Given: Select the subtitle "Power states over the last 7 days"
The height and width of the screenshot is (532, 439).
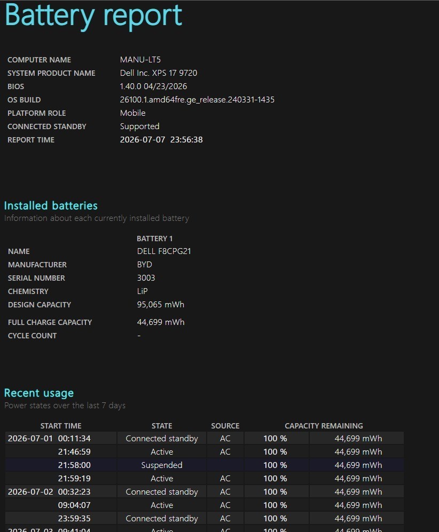Looking at the screenshot, I should coord(65,406).
